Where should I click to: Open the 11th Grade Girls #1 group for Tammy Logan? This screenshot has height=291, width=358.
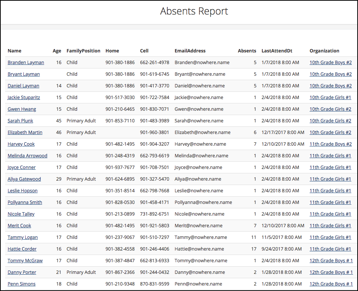click(x=330, y=237)
